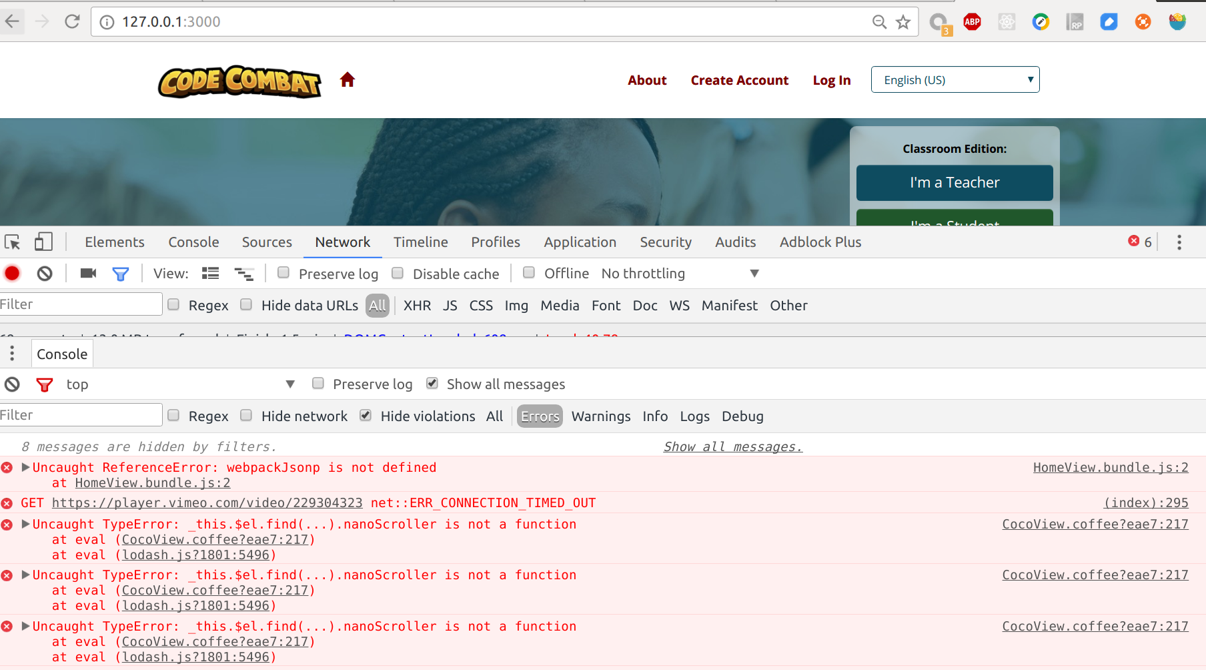
Task: Click the Adblock Plus extension icon
Action: pyautogui.click(x=972, y=21)
